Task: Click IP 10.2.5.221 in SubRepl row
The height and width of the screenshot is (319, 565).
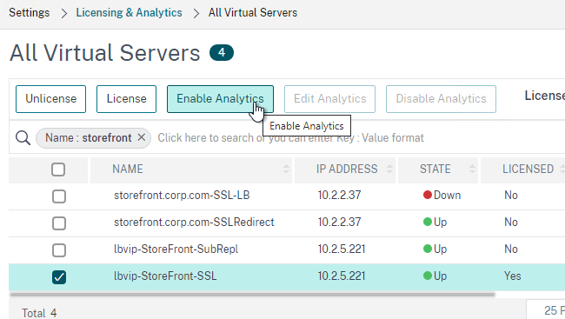Action: click(342, 249)
